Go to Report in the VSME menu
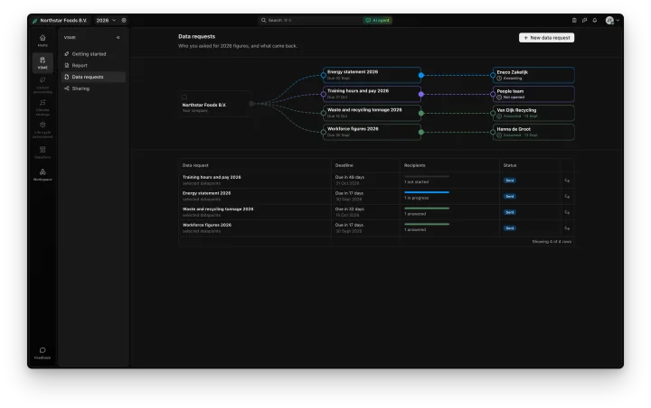Screen dimensions: 651x408 click(93, 65)
